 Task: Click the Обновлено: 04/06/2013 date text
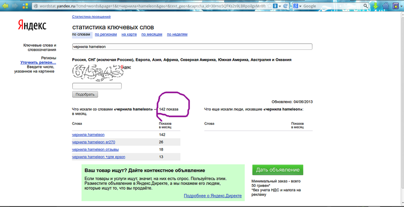(292, 102)
